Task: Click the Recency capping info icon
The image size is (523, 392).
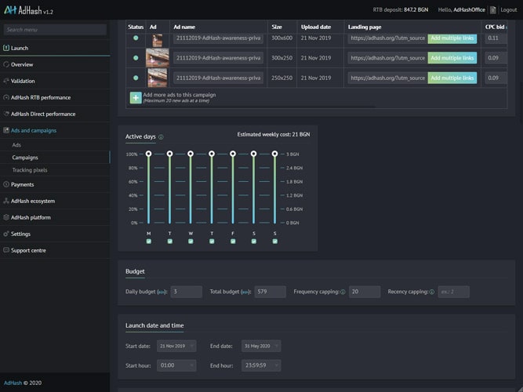Action: click(431, 292)
